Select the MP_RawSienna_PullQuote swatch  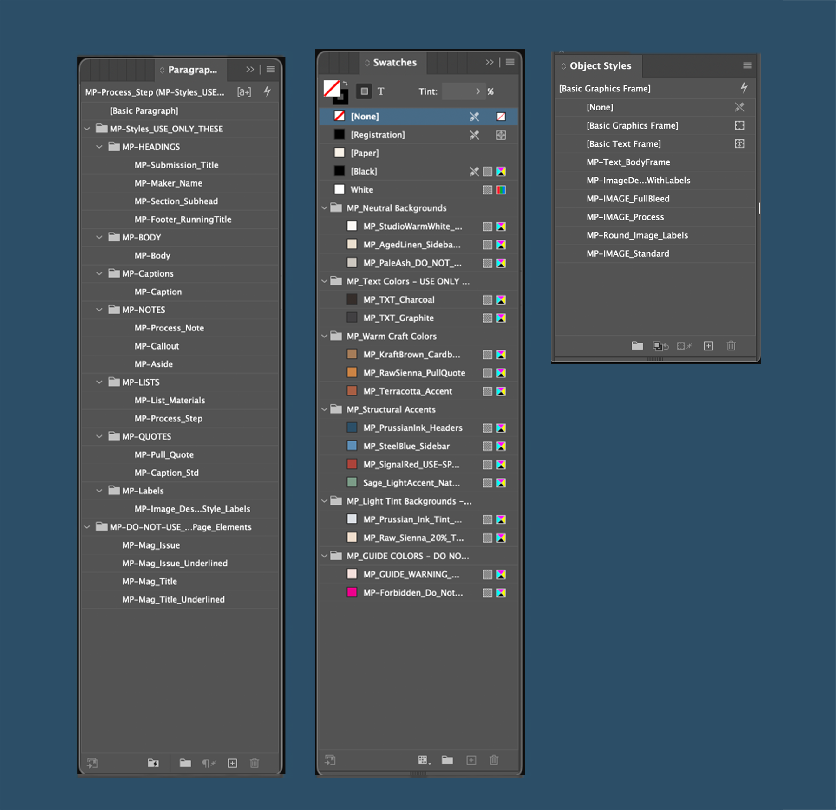(418, 373)
